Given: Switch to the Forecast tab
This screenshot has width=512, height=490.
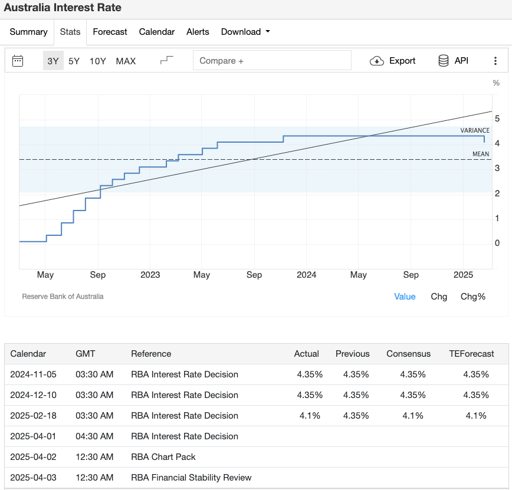Looking at the screenshot, I should click(x=110, y=32).
